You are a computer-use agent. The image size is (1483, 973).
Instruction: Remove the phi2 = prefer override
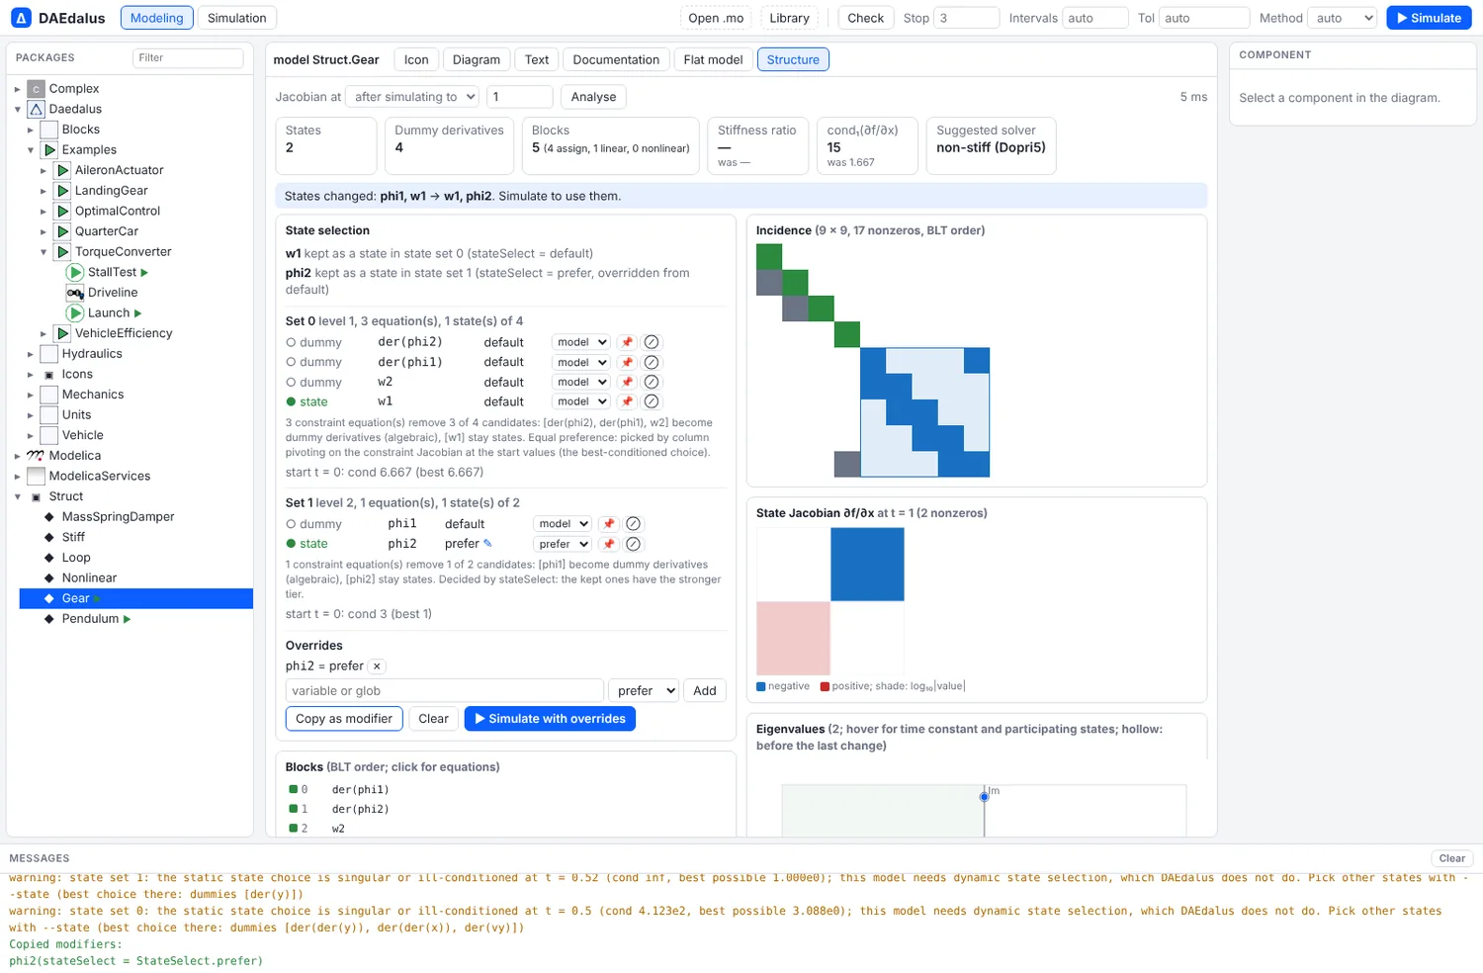pos(377,666)
